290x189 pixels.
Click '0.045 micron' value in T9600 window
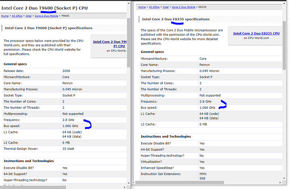click(72, 89)
